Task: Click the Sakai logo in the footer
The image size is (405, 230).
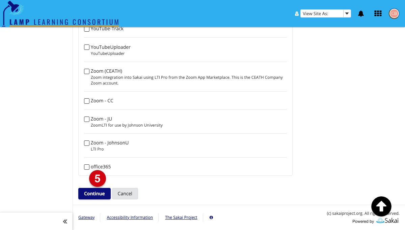Action: (x=387, y=221)
